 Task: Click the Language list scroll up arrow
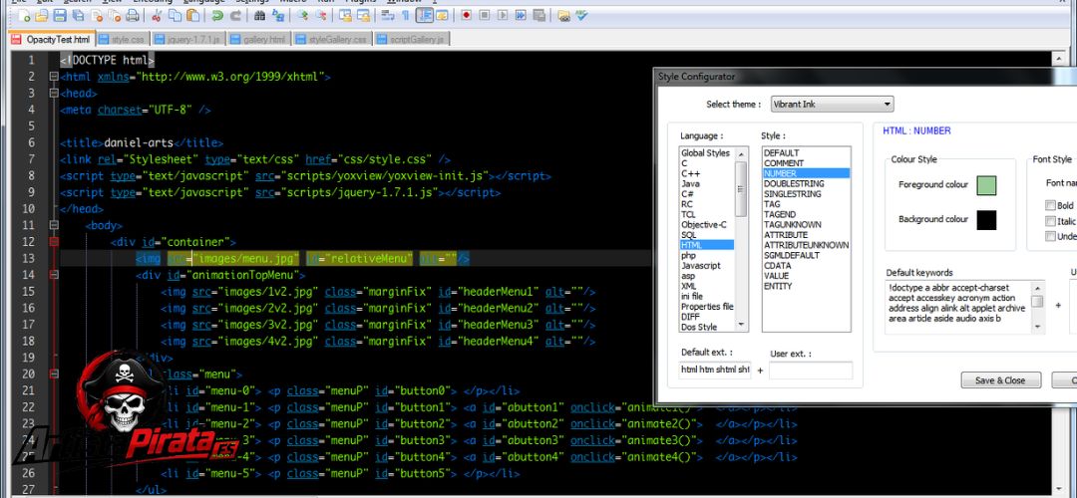point(740,153)
